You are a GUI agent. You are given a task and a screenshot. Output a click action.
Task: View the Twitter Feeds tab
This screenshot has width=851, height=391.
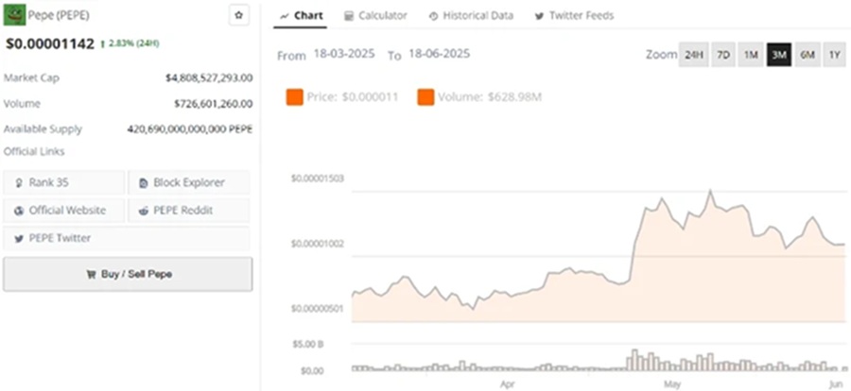pos(574,16)
